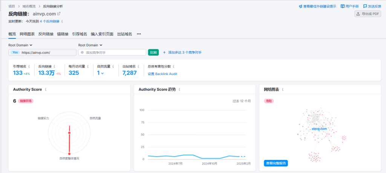
Task: Switch to the 网络图表 tab
Action: pos(27,34)
